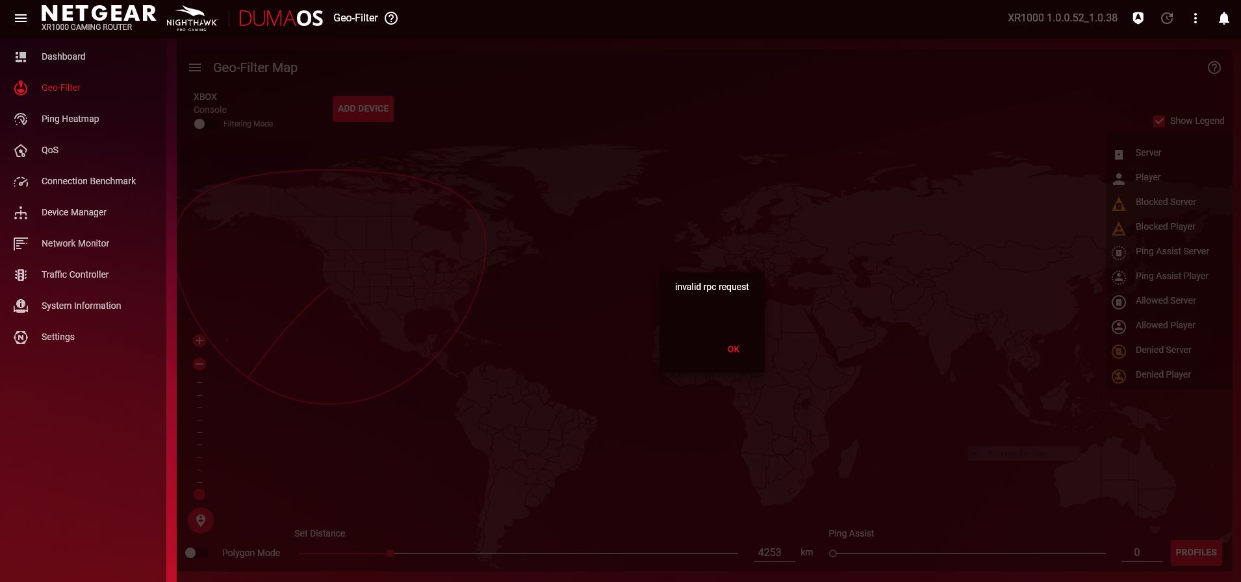Click the XBOX device name label
This screenshot has width=1241, height=582.
pyautogui.click(x=205, y=97)
